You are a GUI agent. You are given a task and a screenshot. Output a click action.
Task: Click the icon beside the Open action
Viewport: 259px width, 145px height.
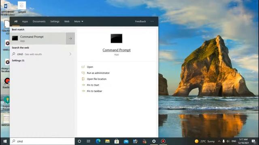[83, 67]
